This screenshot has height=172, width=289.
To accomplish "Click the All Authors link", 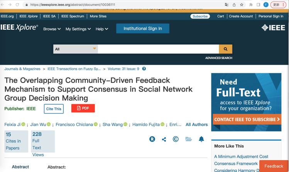I will 196,124.
